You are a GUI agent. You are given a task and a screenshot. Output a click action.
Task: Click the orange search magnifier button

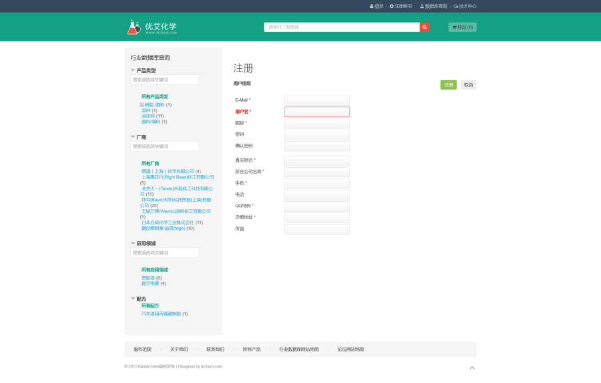[425, 27]
